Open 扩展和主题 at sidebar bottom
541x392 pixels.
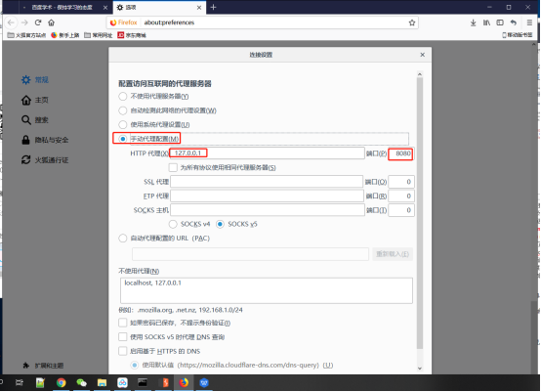pyautogui.click(x=43, y=366)
